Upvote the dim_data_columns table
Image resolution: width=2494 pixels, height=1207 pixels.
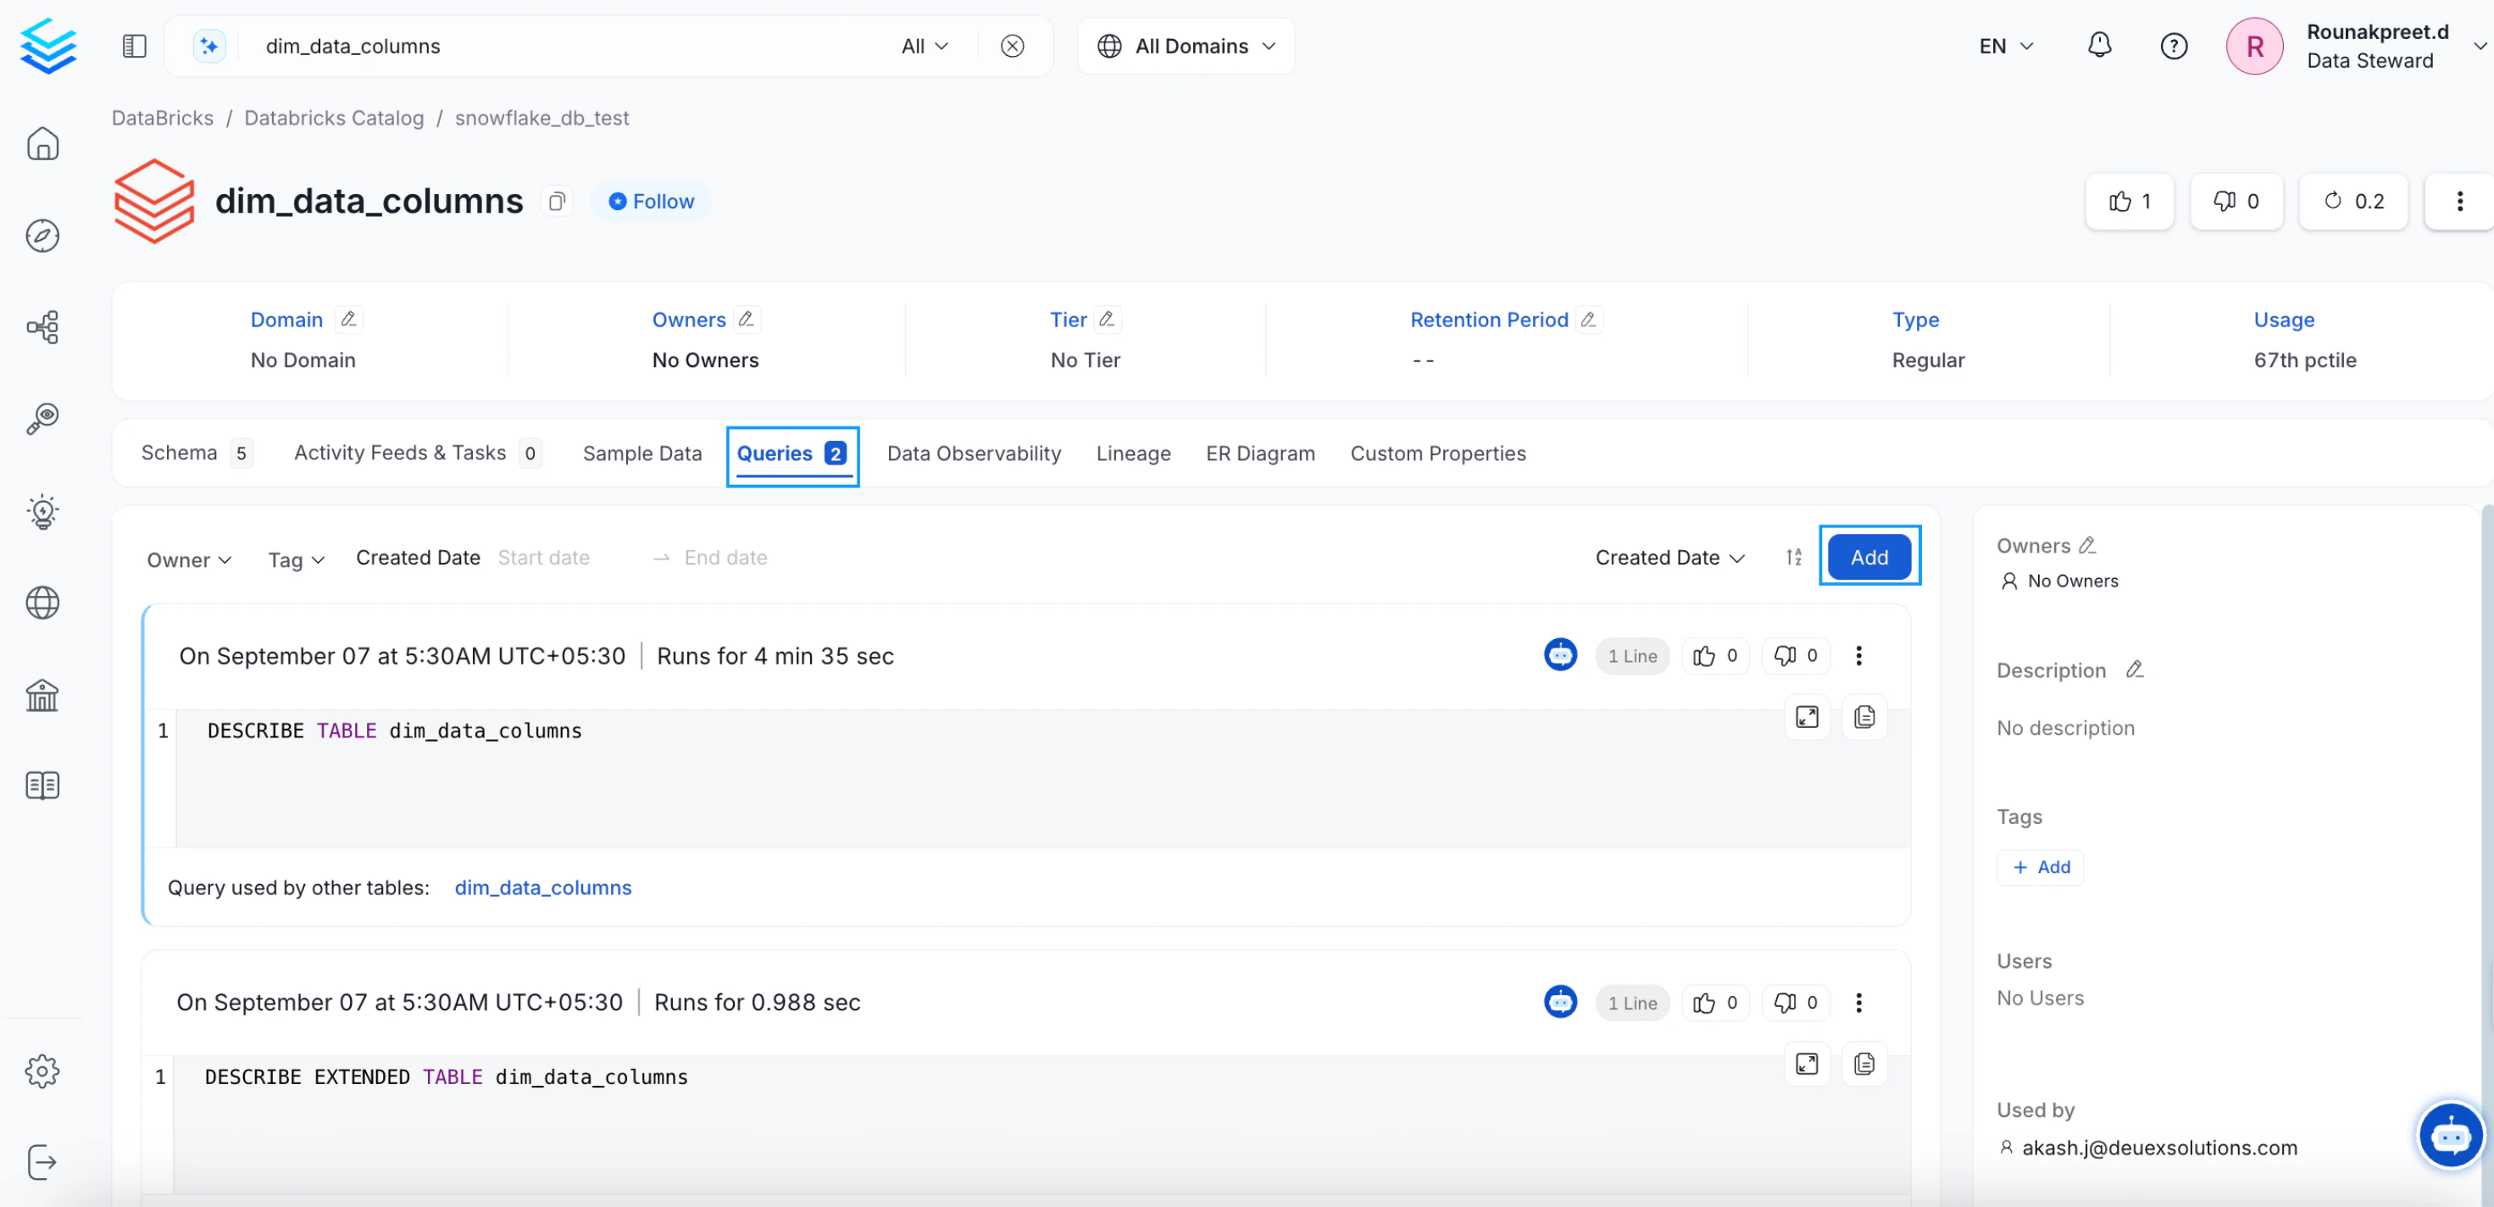click(2129, 201)
